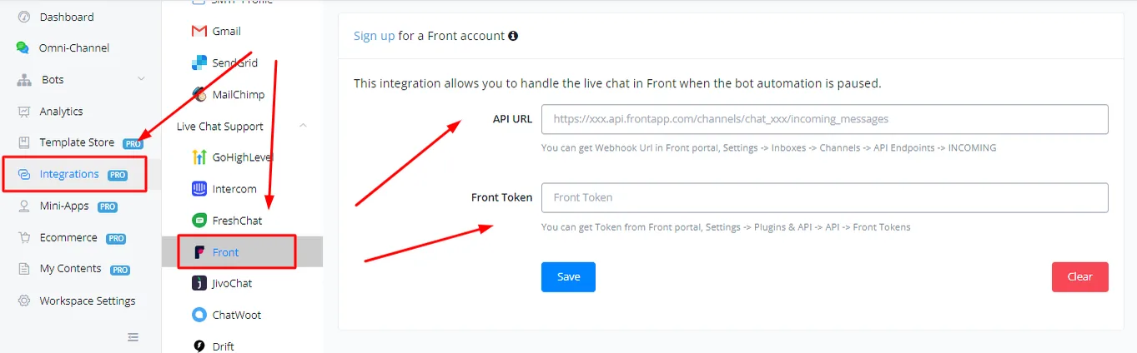The height and width of the screenshot is (353, 1137).
Task: Open the ChatWoot integration icon
Action: [199, 315]
